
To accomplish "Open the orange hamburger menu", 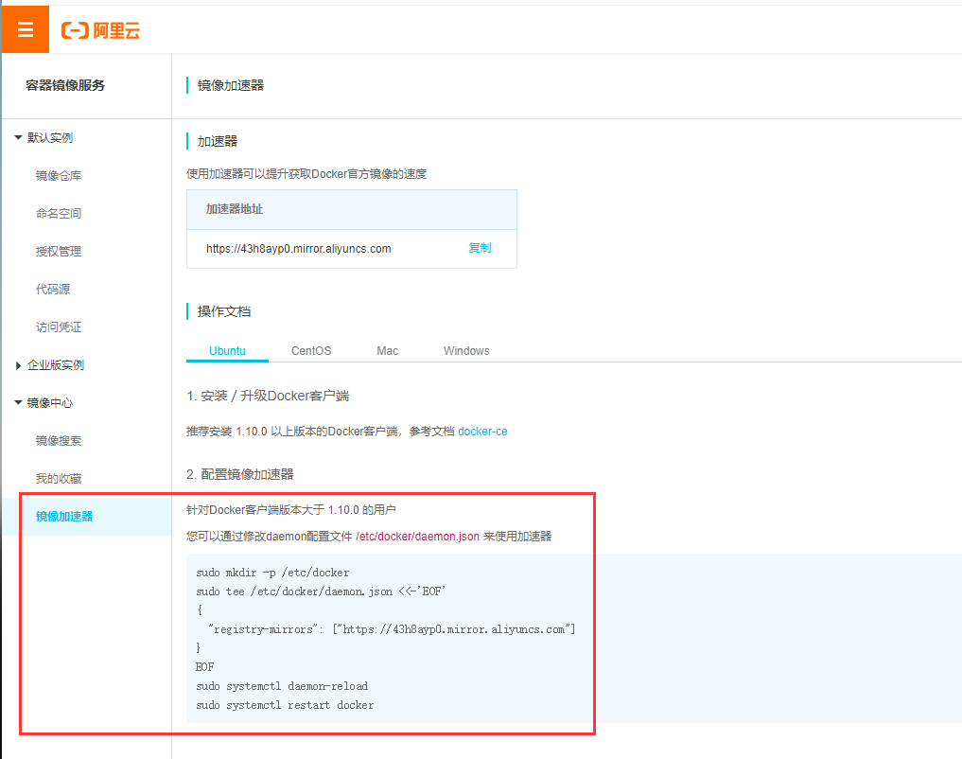I will pos(26,28).
